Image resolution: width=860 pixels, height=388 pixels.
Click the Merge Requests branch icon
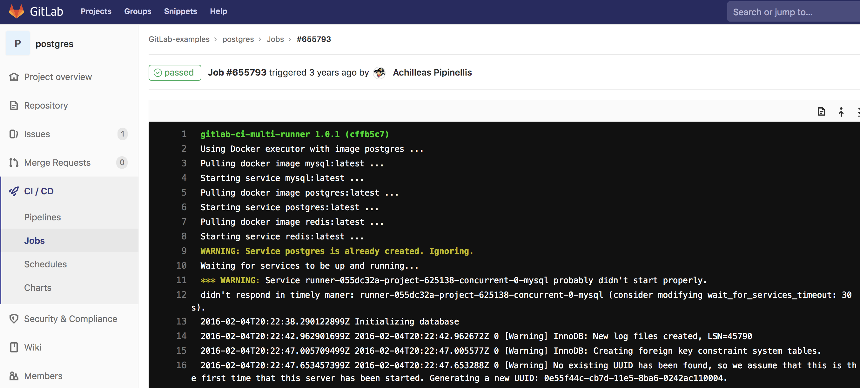(14, 163)
